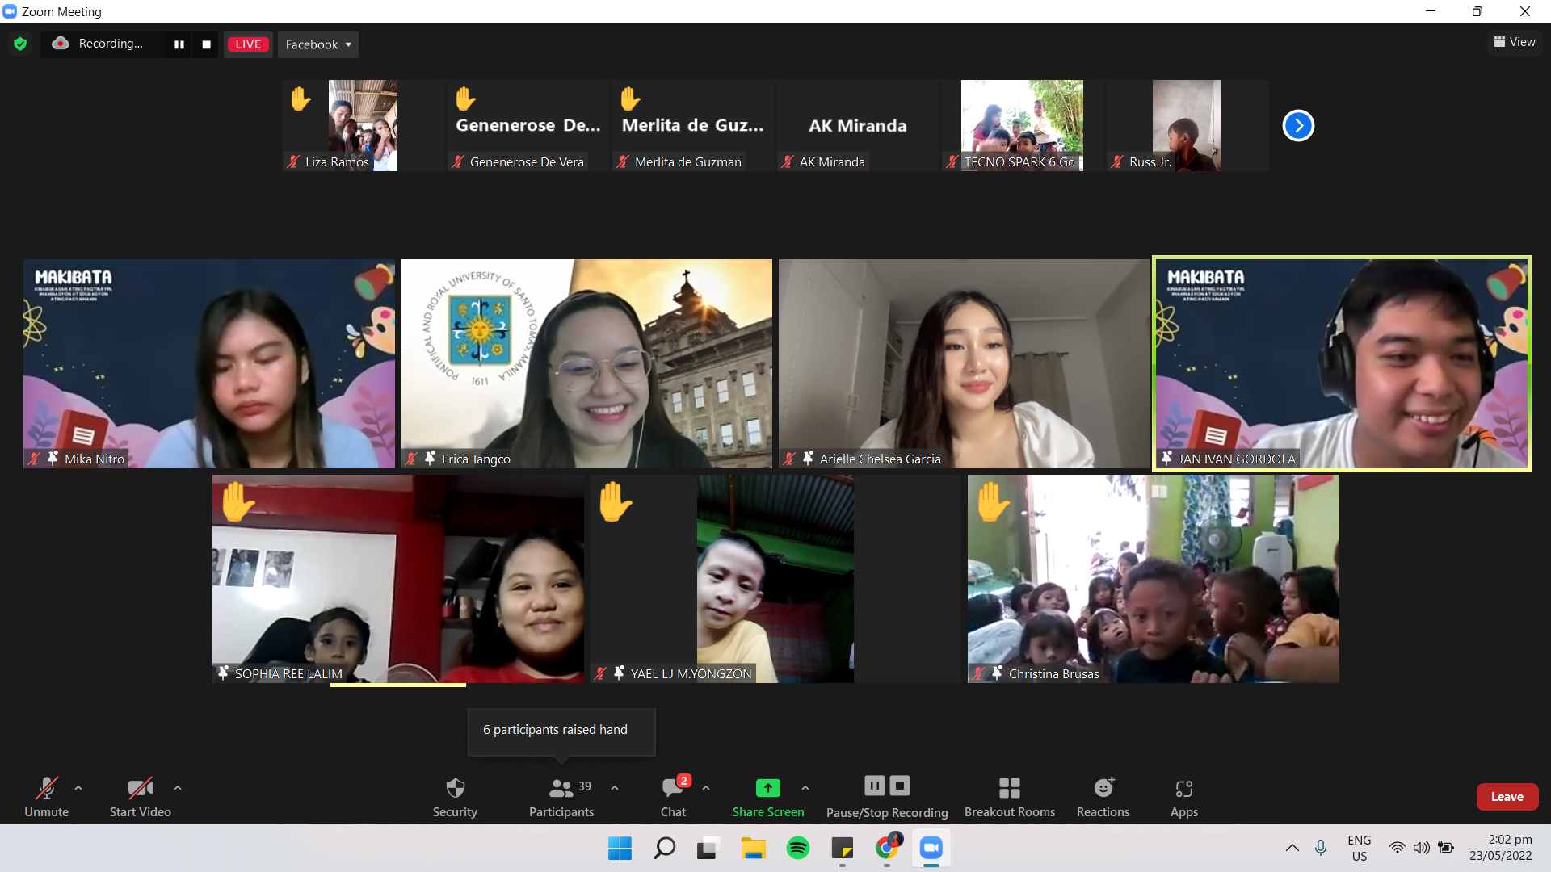Click the 6 participants raised hand tooltip

(561, 732)
